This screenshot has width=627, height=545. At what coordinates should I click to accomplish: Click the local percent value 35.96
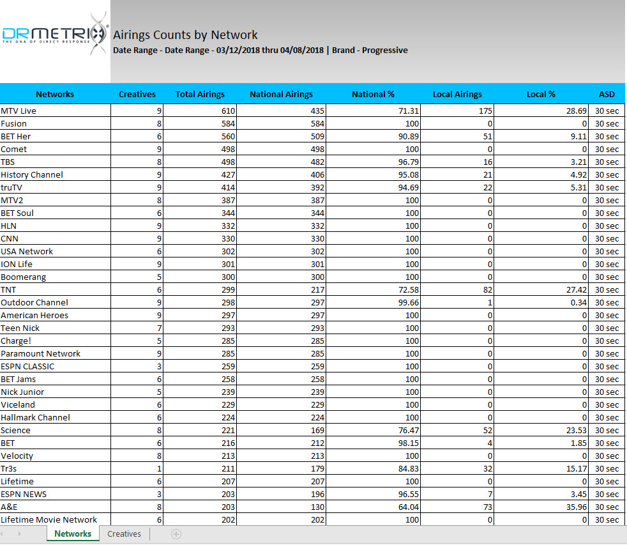point(541,507)
